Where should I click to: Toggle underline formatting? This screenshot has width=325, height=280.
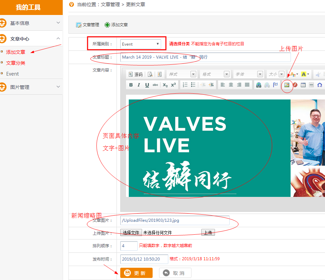tap(147, 85)
